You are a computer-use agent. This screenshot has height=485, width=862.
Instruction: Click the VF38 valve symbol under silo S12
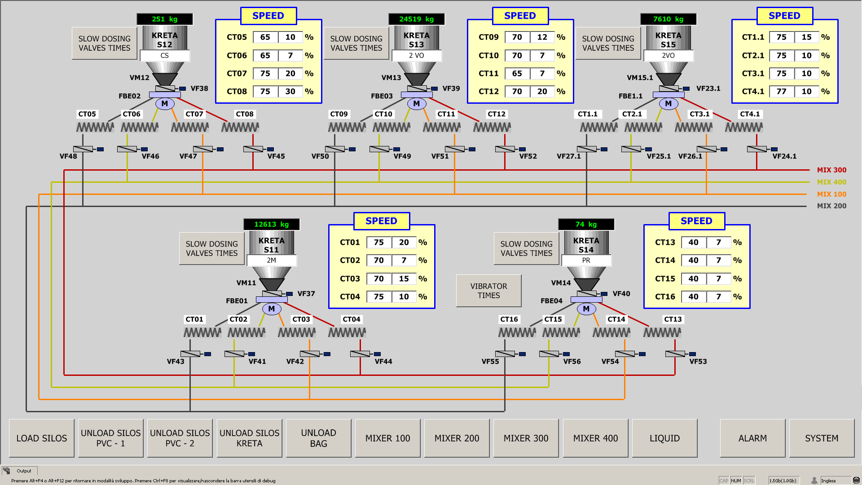165,88
